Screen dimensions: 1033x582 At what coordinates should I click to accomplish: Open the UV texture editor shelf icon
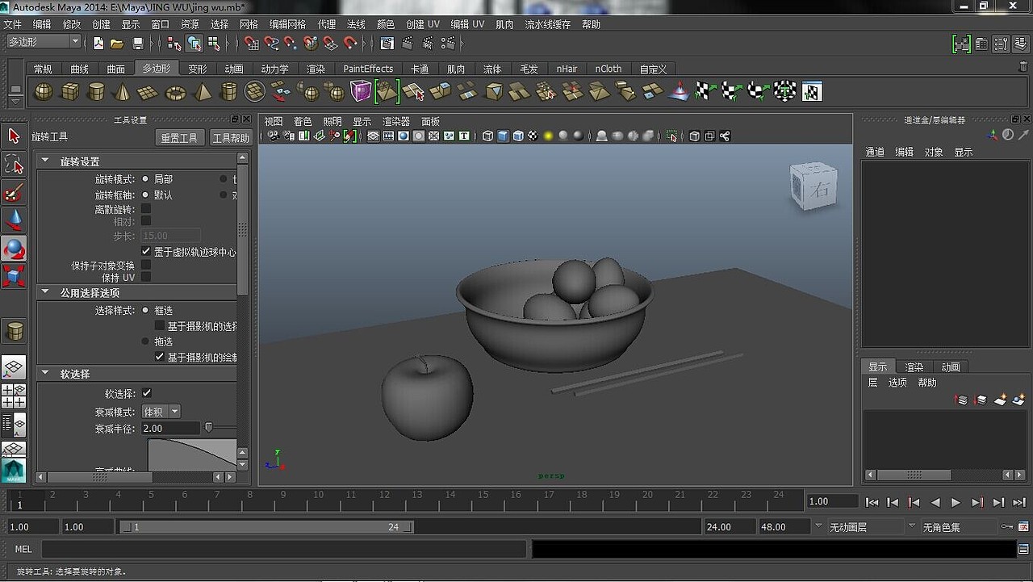812,92
